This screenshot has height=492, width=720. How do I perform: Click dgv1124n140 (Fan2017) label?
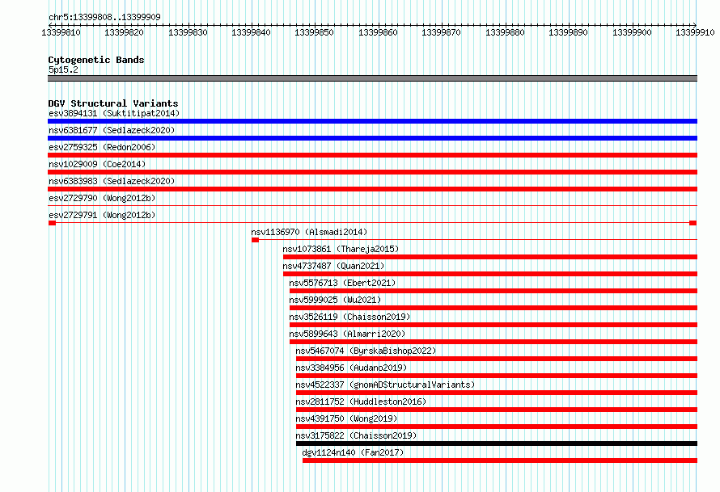coord(353,452)
